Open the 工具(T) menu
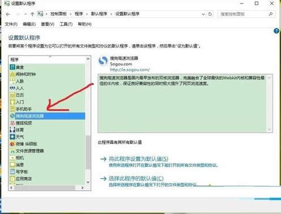281x214 pixels. 66,24
